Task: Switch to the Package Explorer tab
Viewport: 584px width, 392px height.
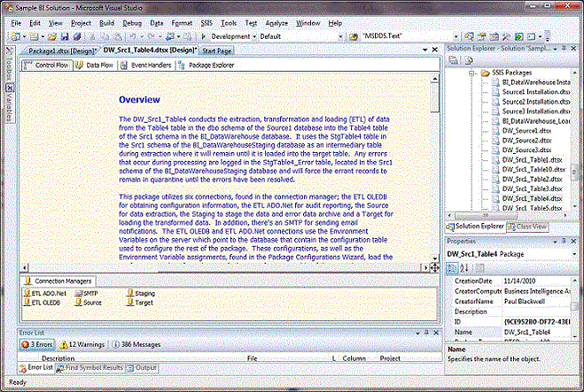Action: pos(206,65)
